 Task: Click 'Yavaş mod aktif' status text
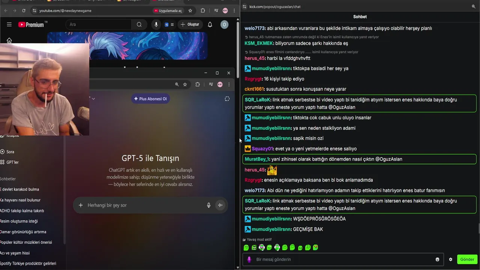click(x=259, y=240)
